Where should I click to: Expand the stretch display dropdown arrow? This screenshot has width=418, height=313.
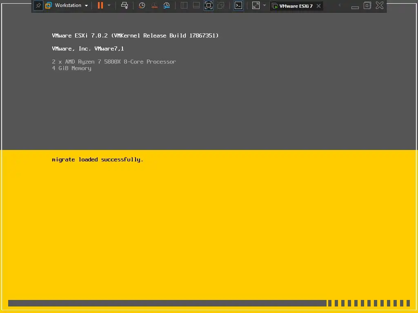(265, 5)
